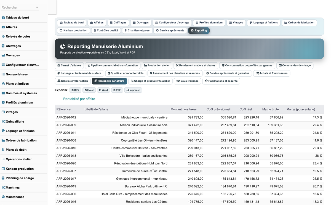Click the Villa Belvédère - baies coulissantes row

[189, 156]
